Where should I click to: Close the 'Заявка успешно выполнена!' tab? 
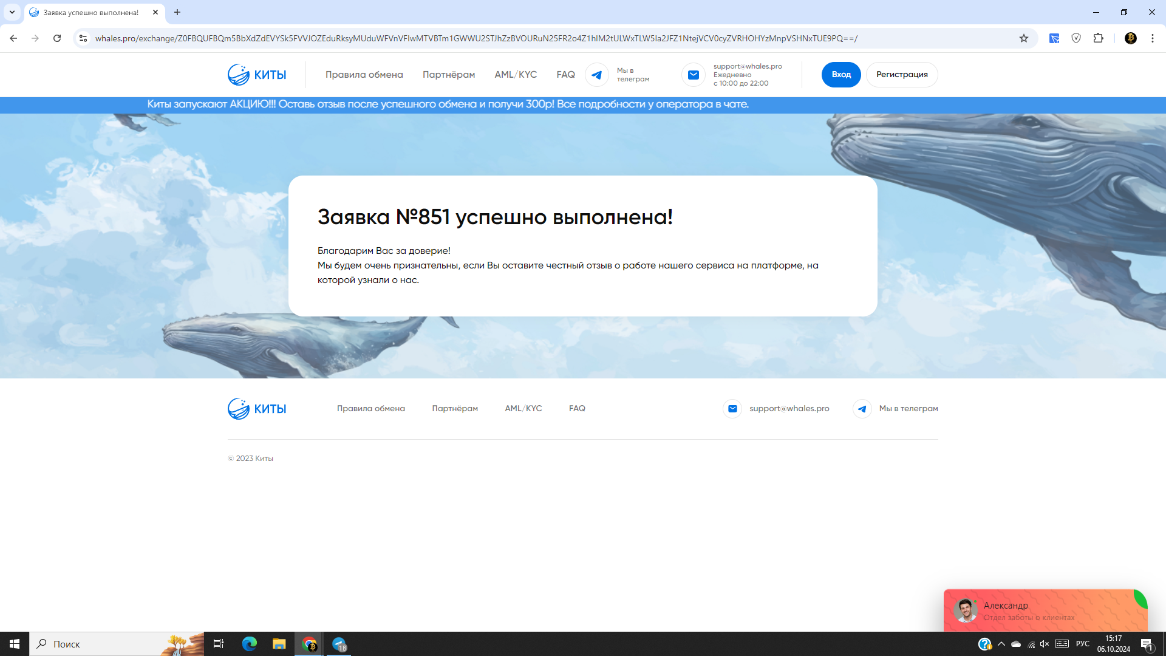(x=155, y=12)
